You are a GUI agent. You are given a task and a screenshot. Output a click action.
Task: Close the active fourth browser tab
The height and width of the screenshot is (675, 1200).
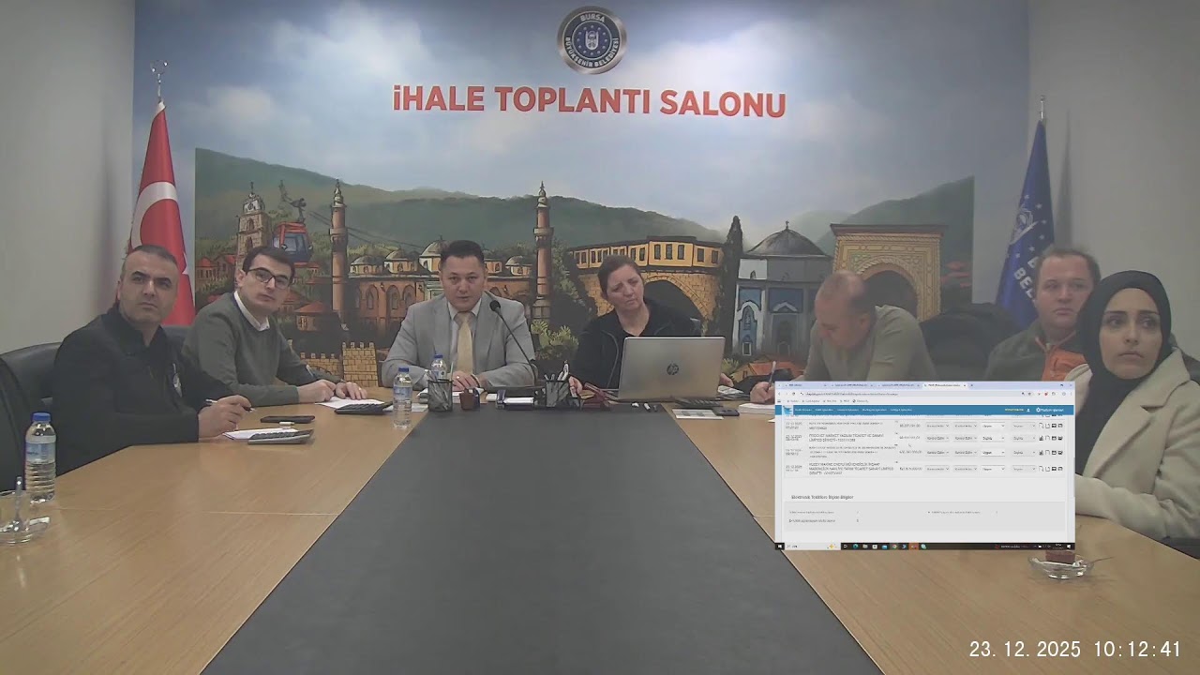pyautogui.click(x=965, y=385)
